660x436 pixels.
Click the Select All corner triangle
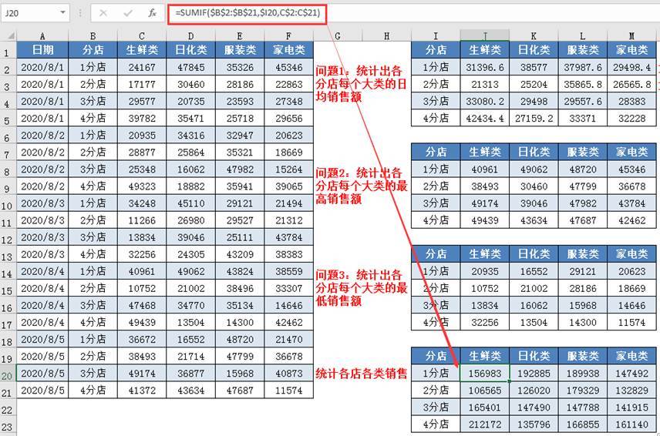point(11,35)
